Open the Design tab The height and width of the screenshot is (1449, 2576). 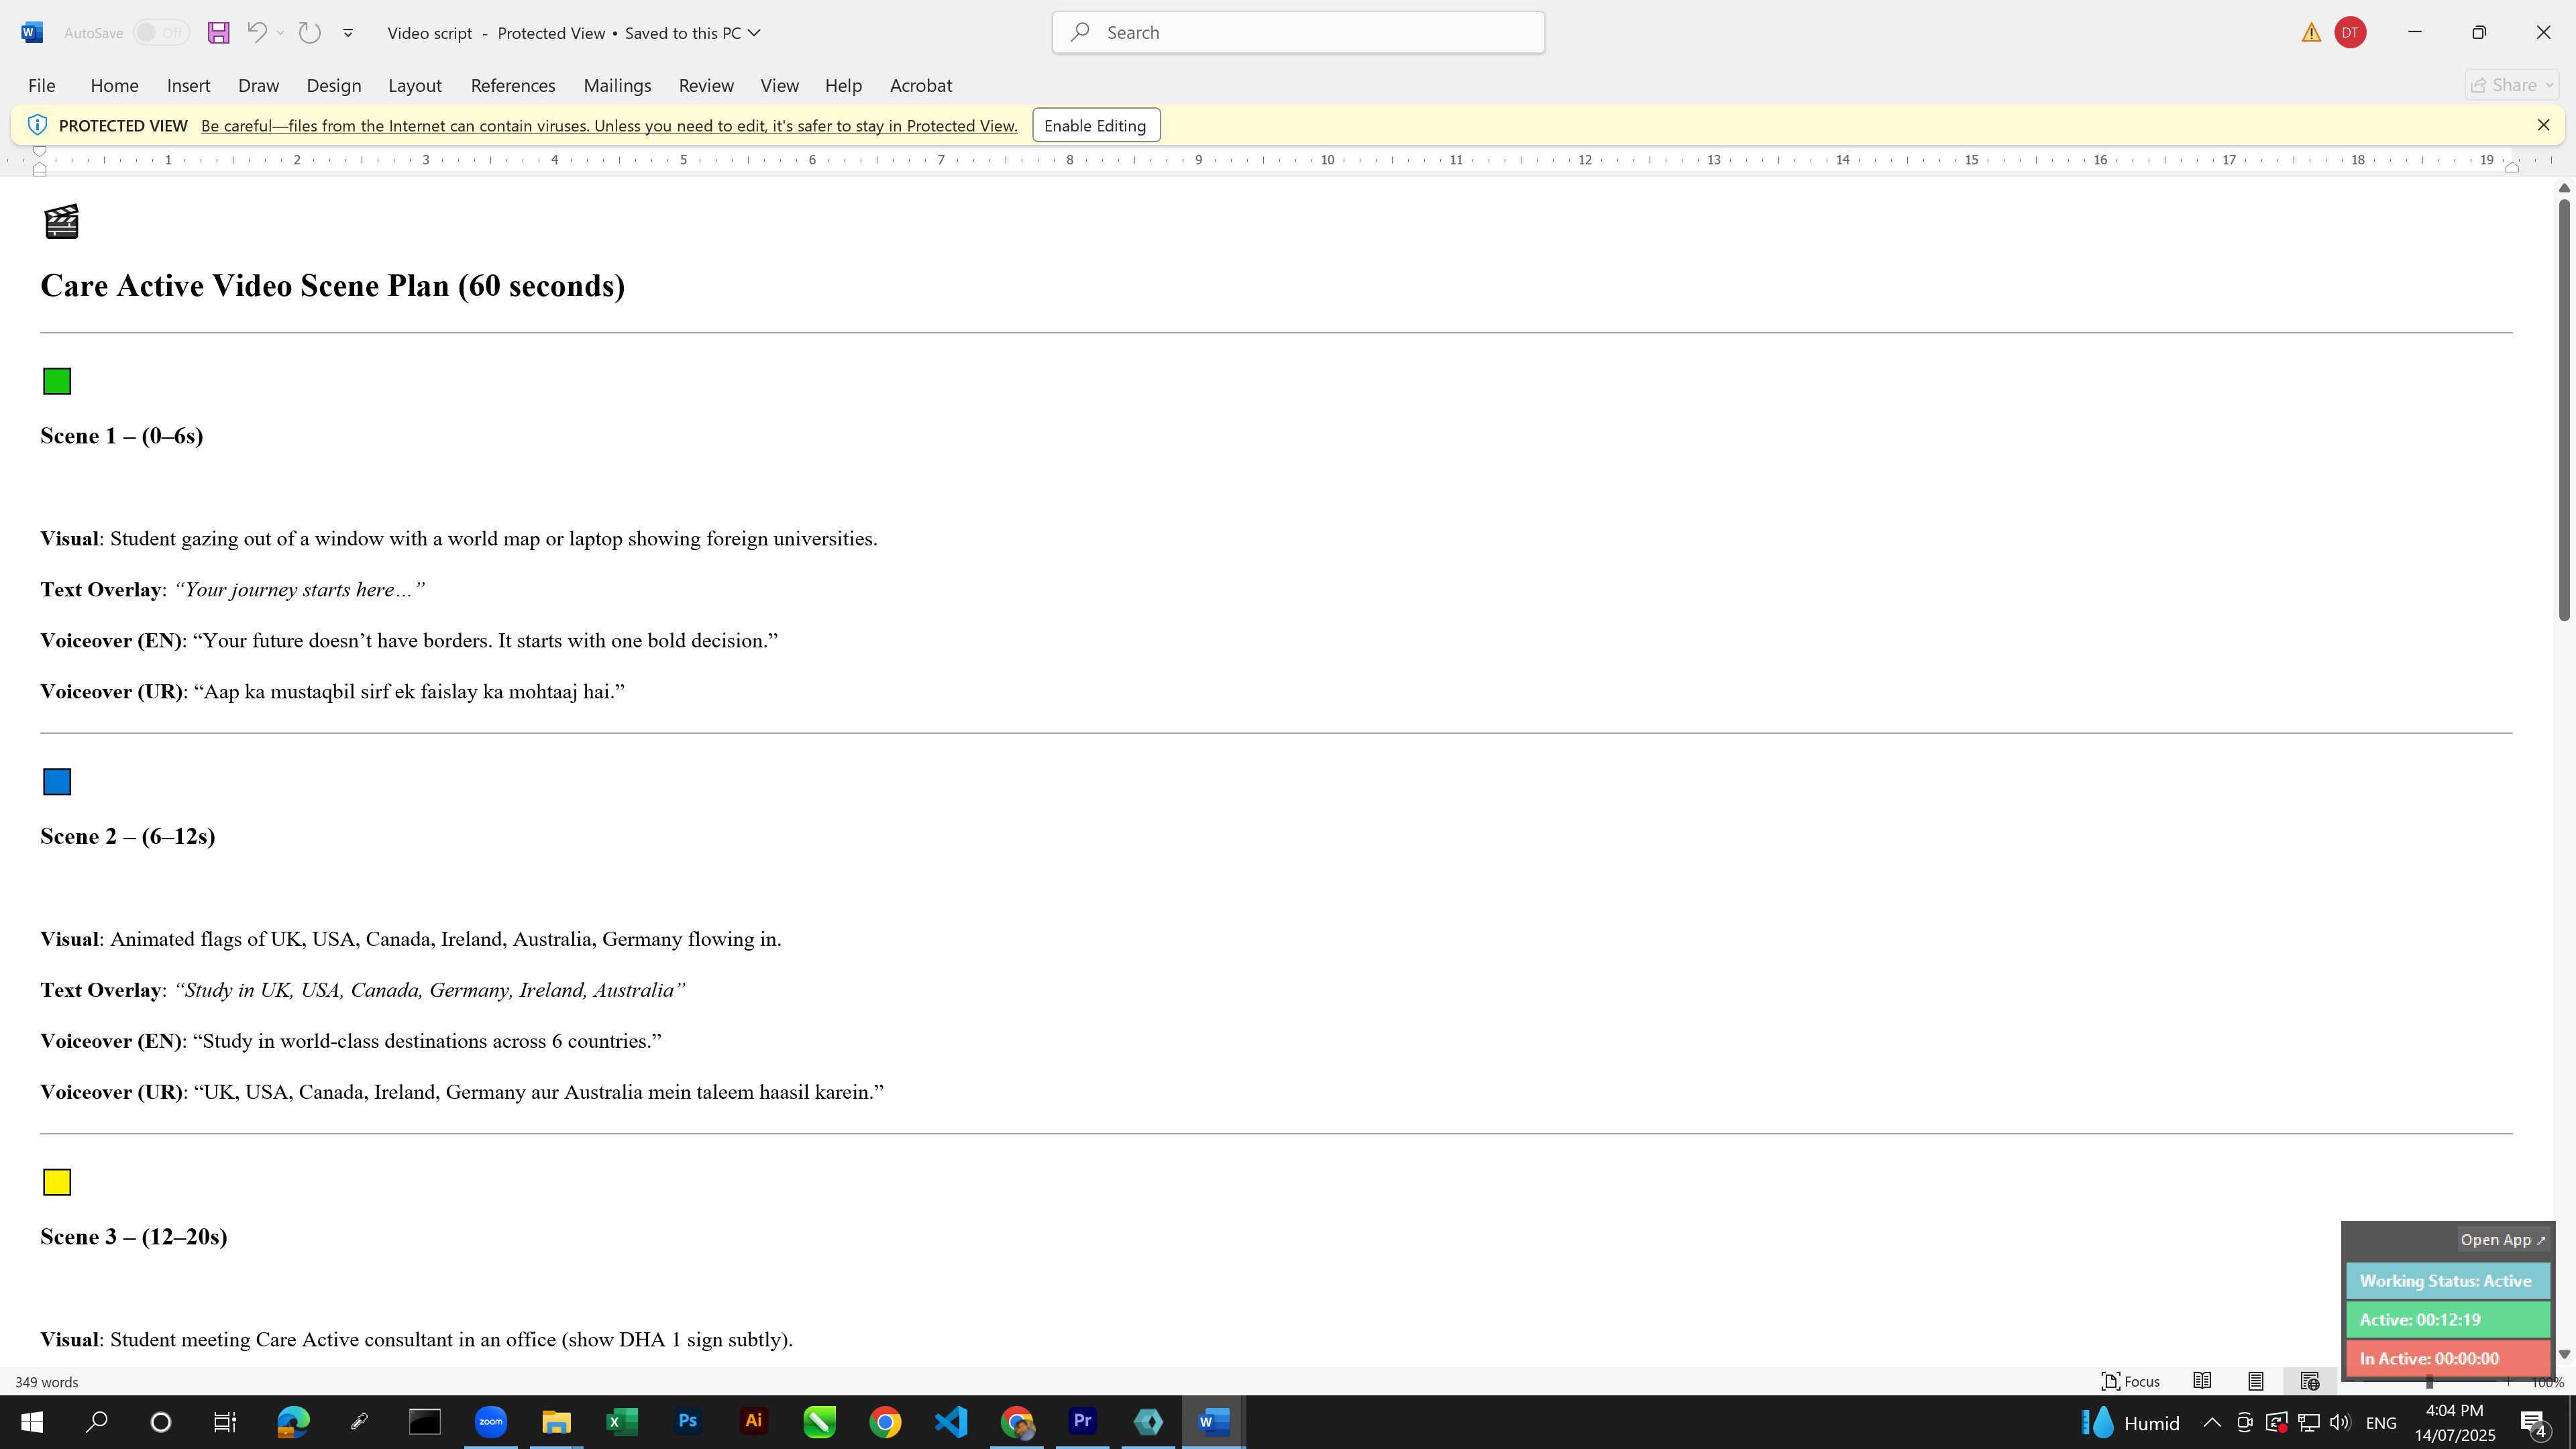334,86
